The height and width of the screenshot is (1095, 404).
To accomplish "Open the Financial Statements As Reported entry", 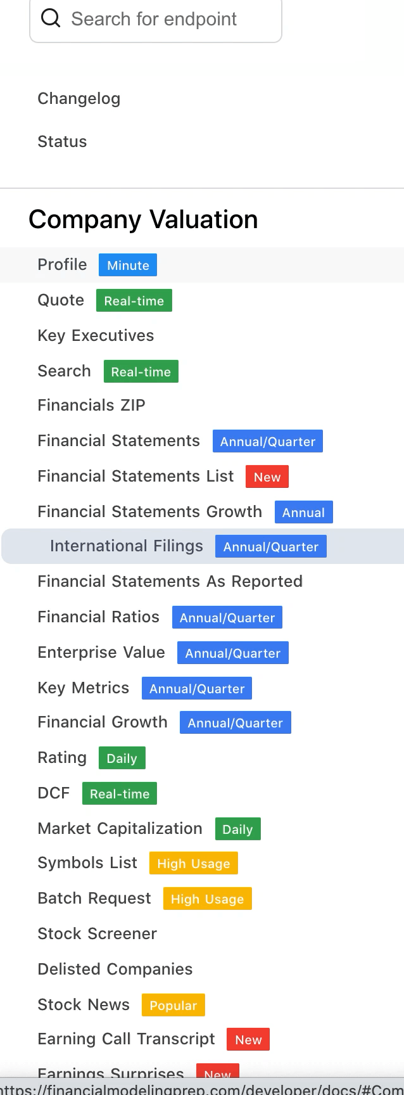I will click(170, 581).
